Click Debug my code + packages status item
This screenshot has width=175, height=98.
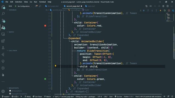tap(85, 97)
